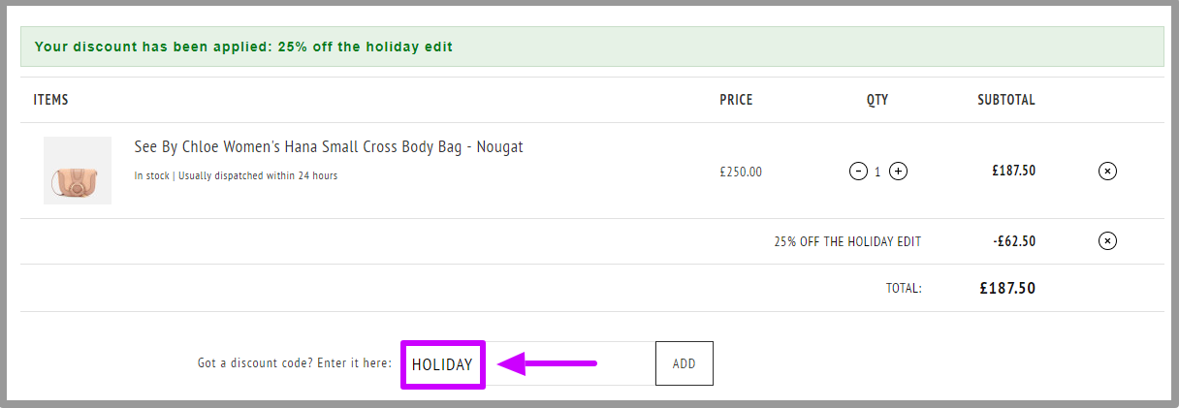Open See By Chloe Hana bag product link

pos(329,147)
